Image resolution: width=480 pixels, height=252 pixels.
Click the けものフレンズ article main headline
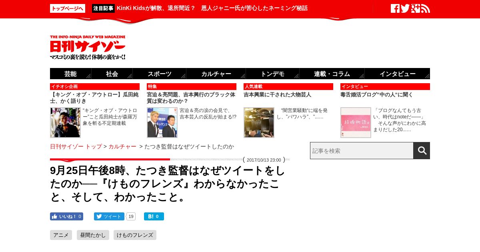168,184
